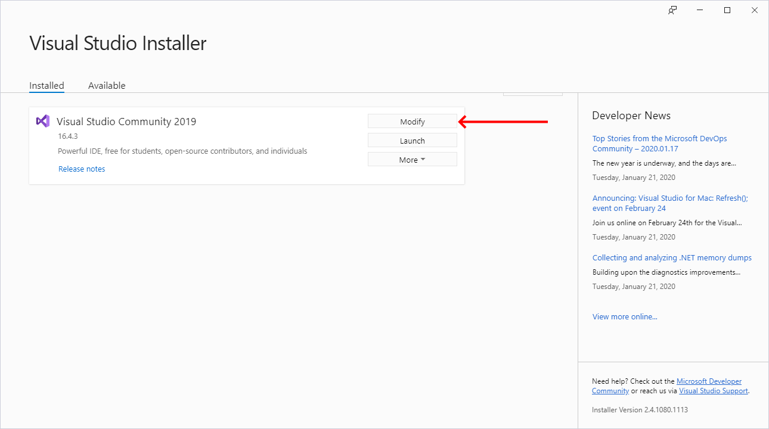The image size is (769, 429).
Task: Click the Powerful IDE description text
Action: tap(182, 151)
